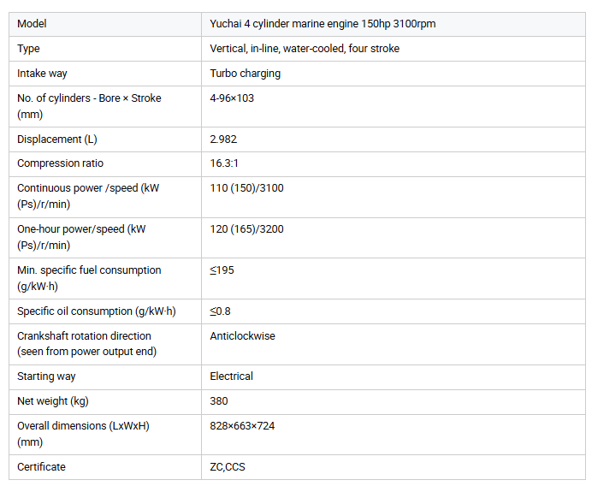592x486 pixels.
Task: Click the 16.3:1 compression ratio value
Action: (224, 163)
